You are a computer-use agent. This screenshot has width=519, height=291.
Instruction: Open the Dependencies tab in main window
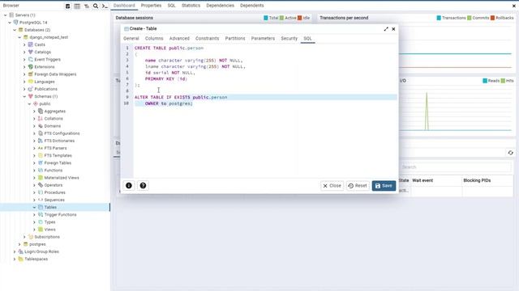pos(220,6)
